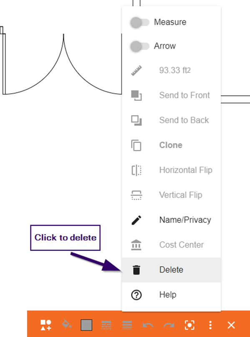Select the paint bucket fill tool
The height and width of the screenshot is (337, 250).
[x=66, y=324]
